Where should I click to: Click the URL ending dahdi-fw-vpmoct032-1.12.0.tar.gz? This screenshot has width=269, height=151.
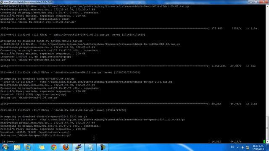click(x=112, y=120)
